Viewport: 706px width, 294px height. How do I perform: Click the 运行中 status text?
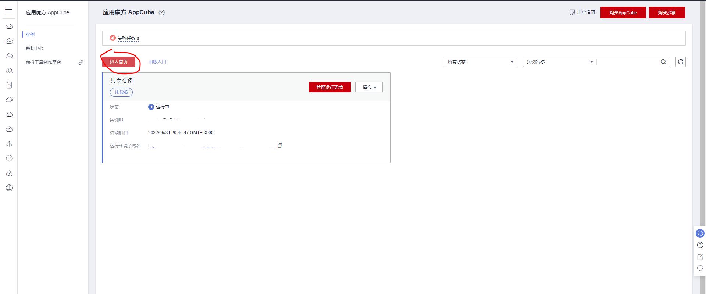[163, 107]
